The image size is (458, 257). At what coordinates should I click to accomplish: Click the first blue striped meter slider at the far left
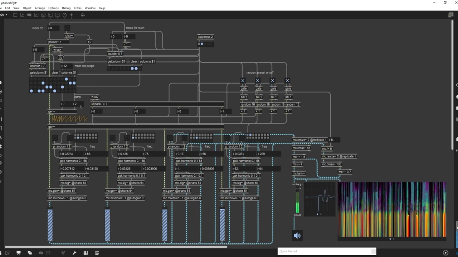point(50,225)
